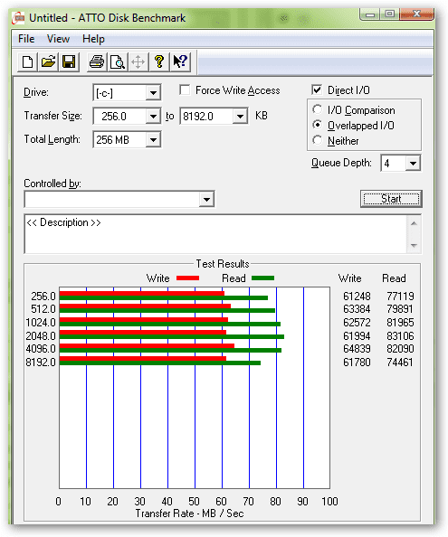The image size is (448, 537).
Task: Click the Test Results group title
Action: (223, 264)
